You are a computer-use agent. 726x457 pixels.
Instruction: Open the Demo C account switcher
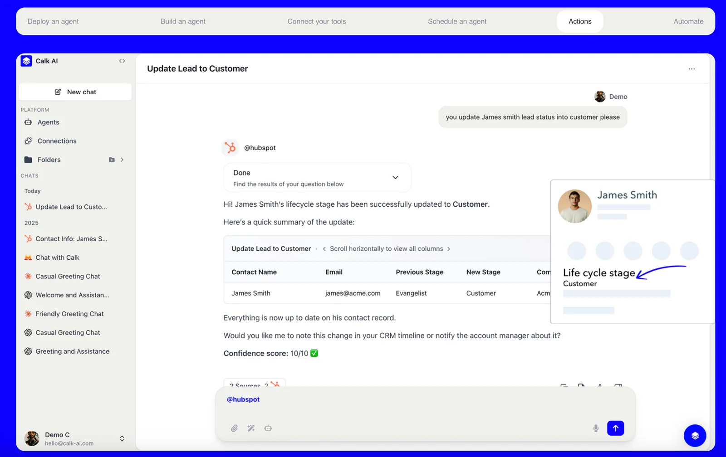(122, 438)
